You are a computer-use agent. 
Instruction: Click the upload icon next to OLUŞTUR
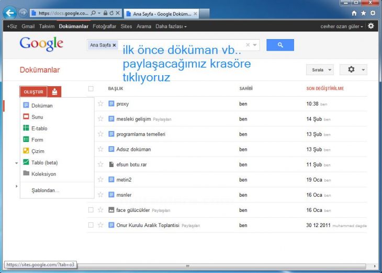point(54,92)
